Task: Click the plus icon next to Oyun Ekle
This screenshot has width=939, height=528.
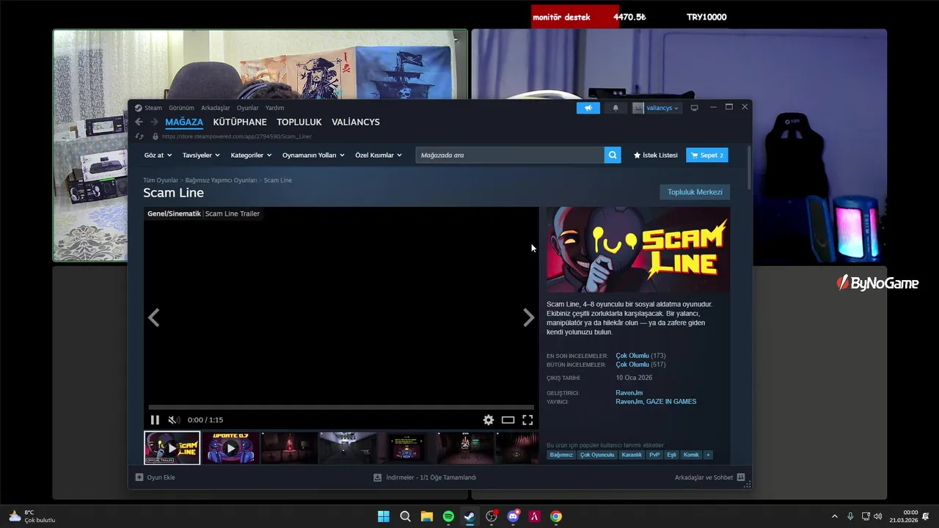Action: click(x=139, y=477)
